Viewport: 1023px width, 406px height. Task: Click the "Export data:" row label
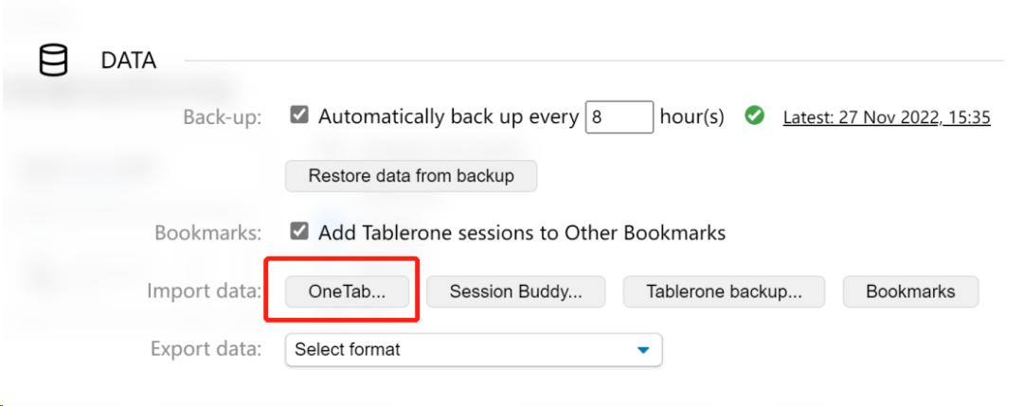click(206, 349)
